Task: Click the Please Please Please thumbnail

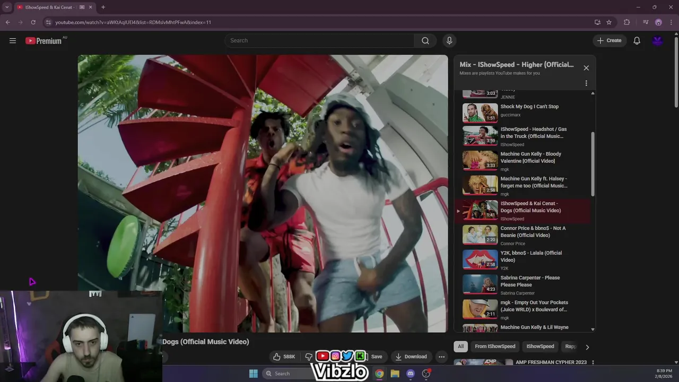Action: click(480, 285)
